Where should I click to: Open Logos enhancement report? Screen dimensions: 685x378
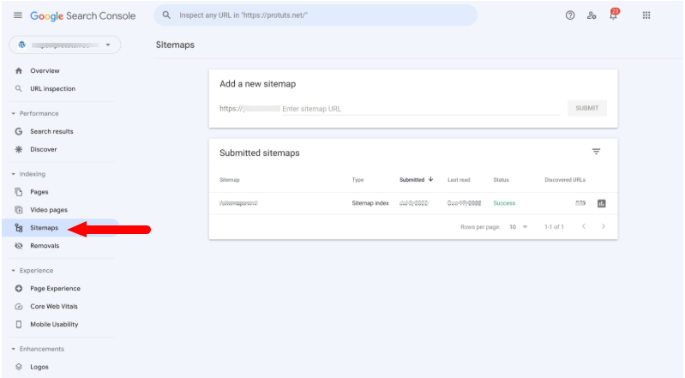coord(39,367)
